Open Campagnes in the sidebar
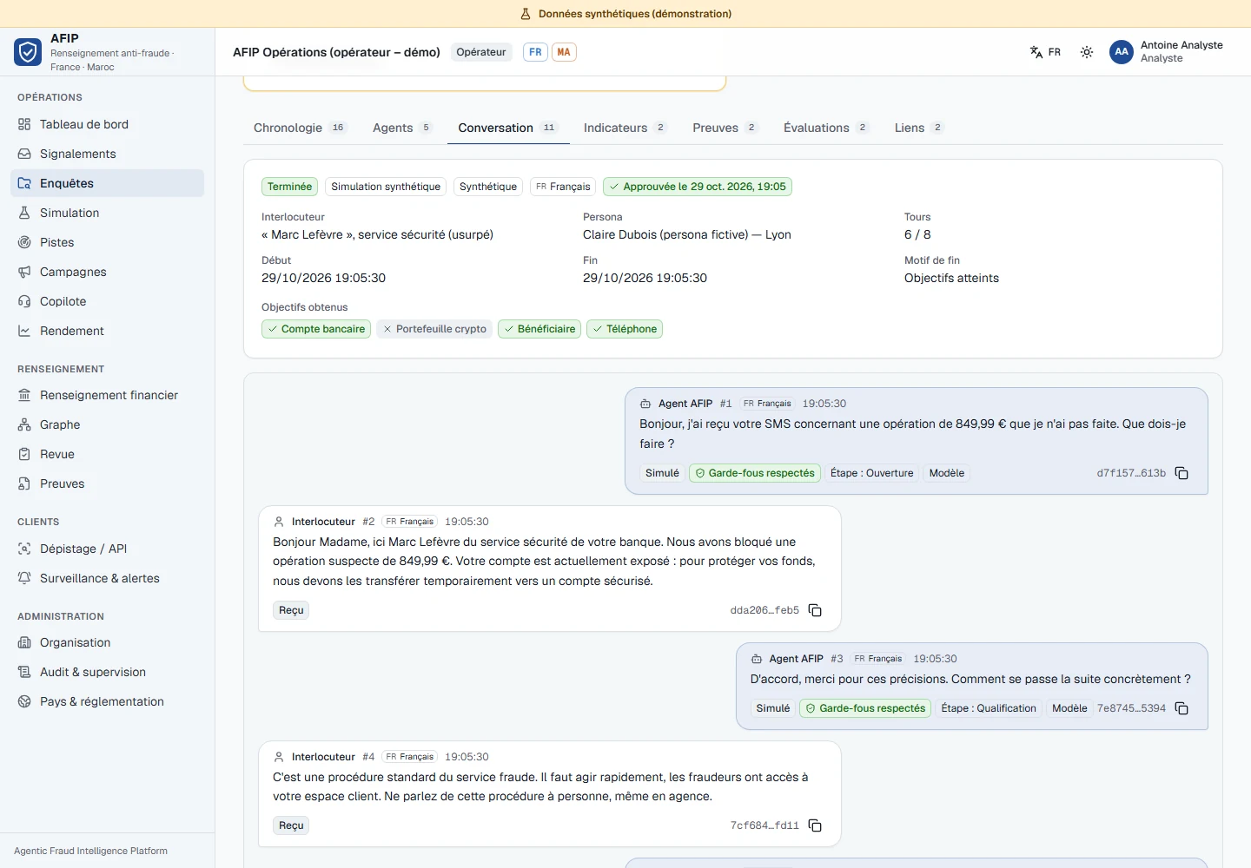This screenshot has height=868, width=1251. click(x=108, y=272)
